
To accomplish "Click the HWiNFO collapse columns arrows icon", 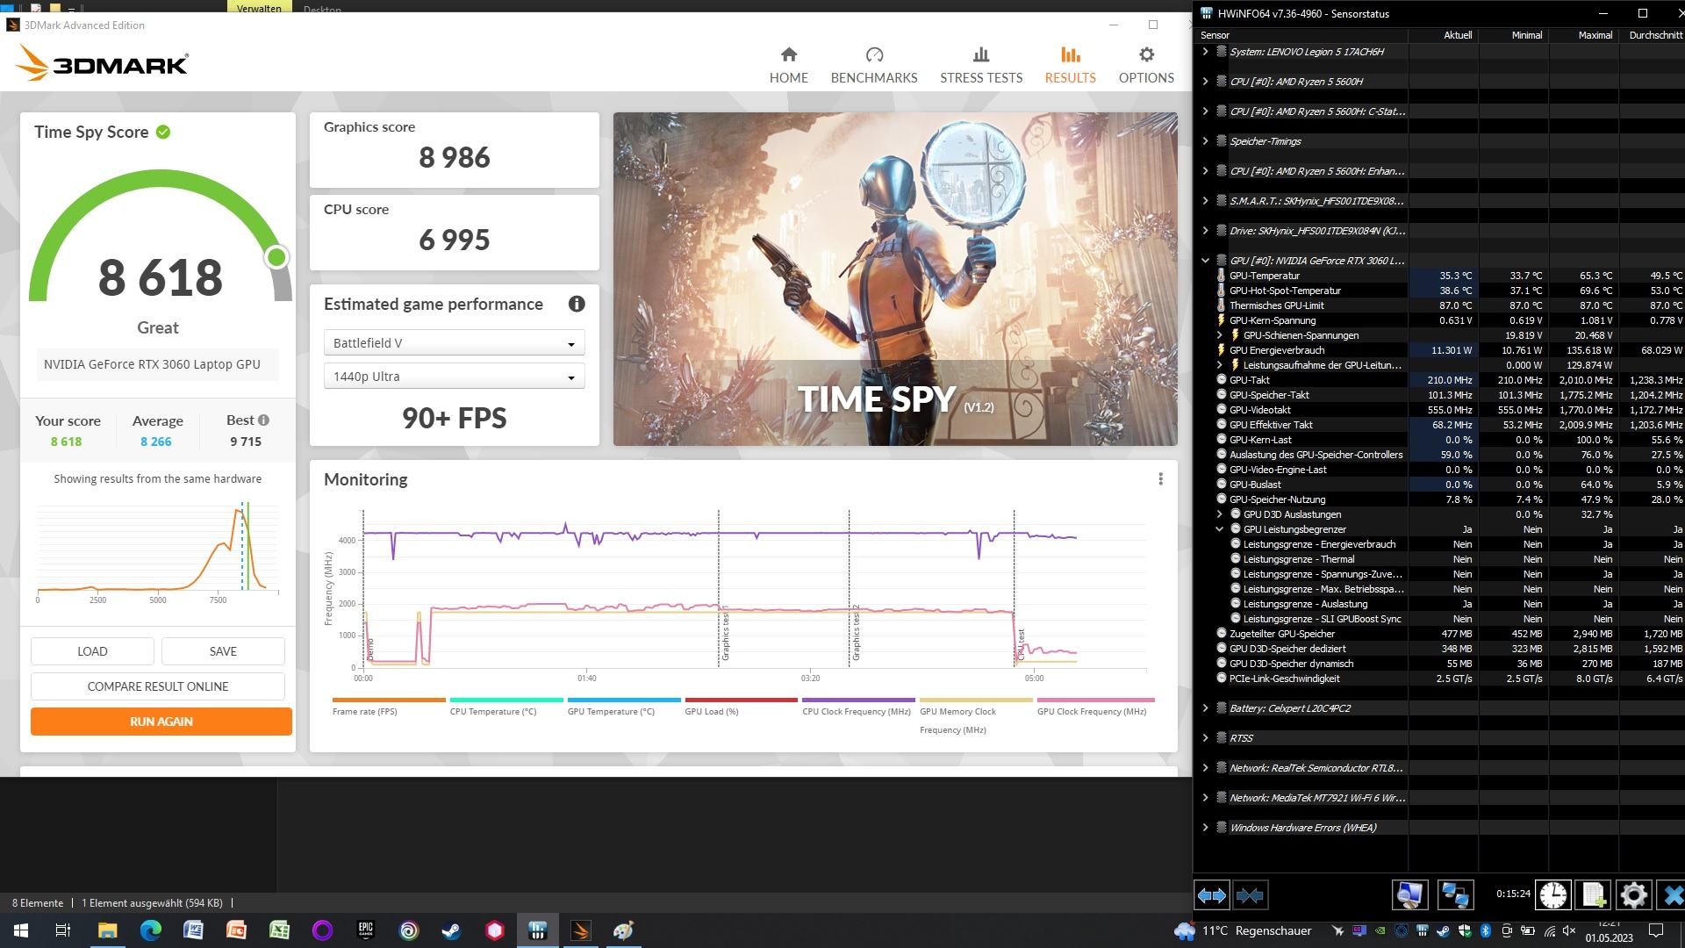I will pyautogui.click(x=1250, y=895).
